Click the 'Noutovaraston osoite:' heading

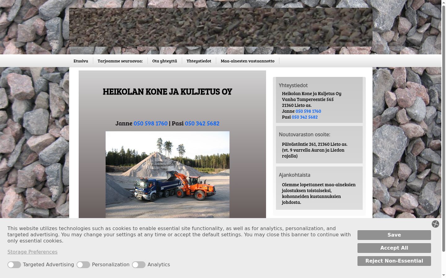[304, 135]
